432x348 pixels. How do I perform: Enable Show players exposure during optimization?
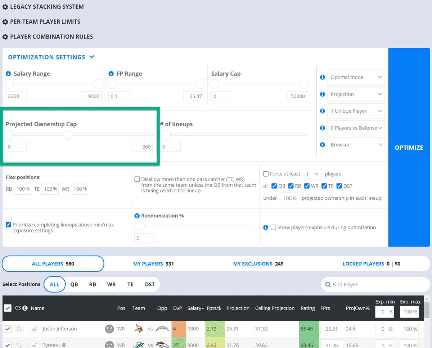coord(274,227)
